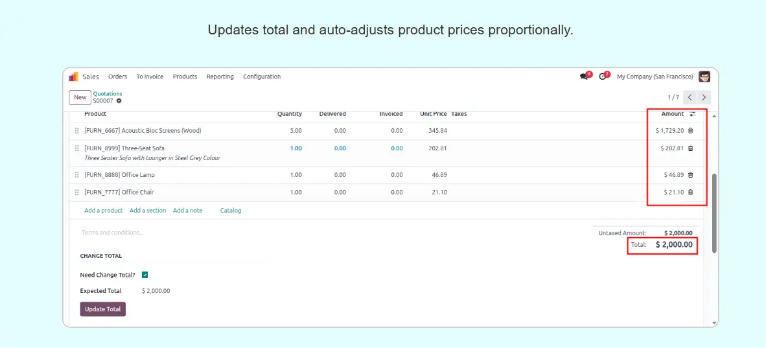The width and height of the screenshot is (766, 348).
Task: Delete the Acoustic Bloc Screens line
Action: (690, 131)
